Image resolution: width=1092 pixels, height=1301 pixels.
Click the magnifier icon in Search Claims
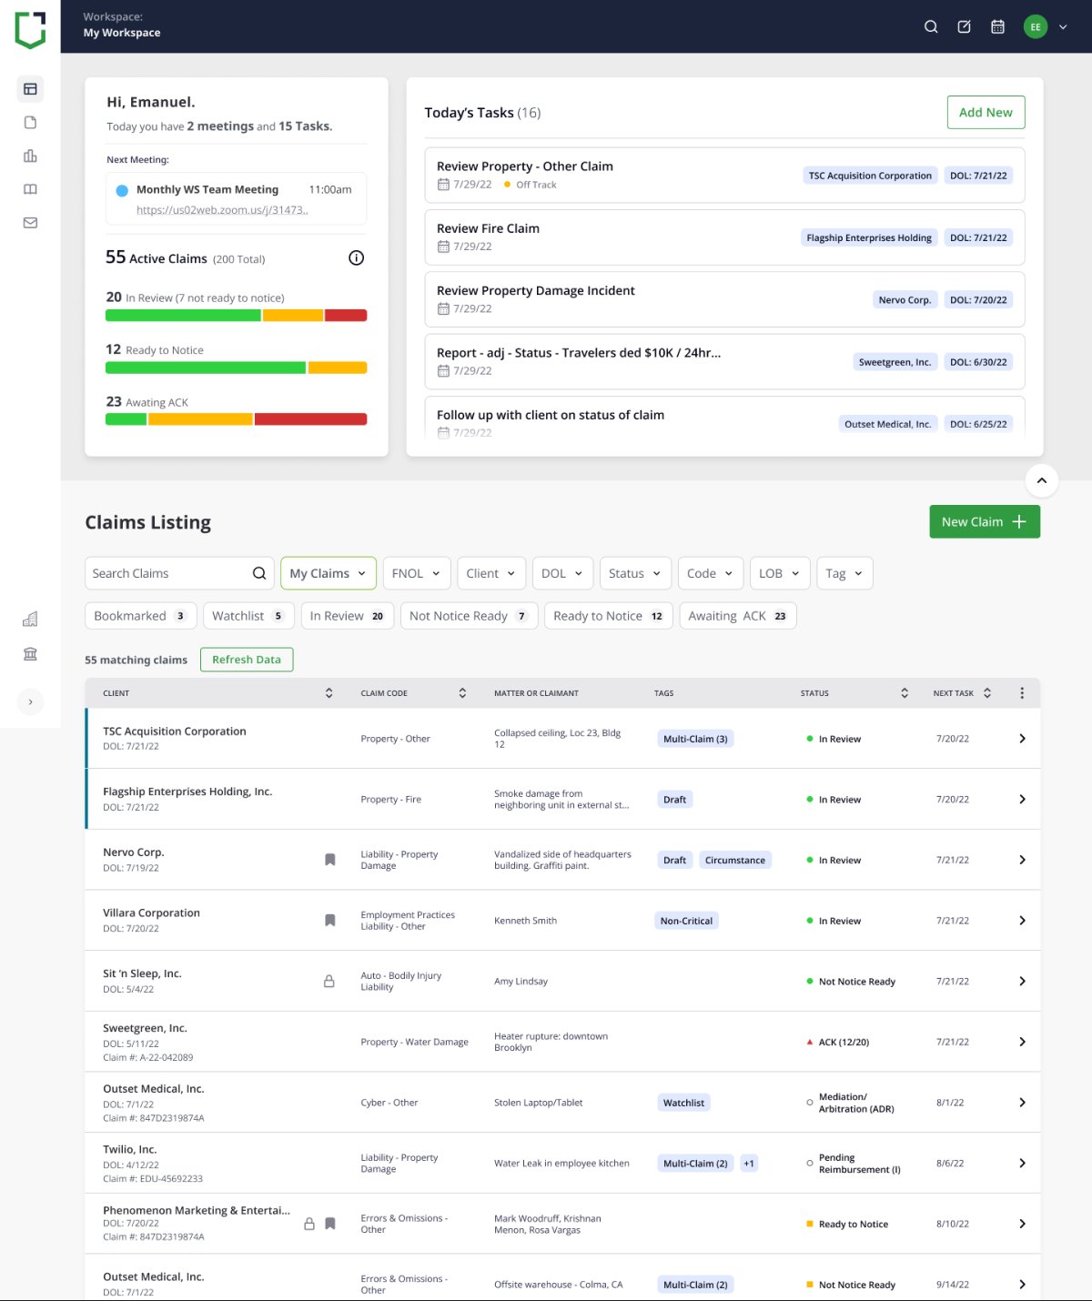click(x=259, y=573)
